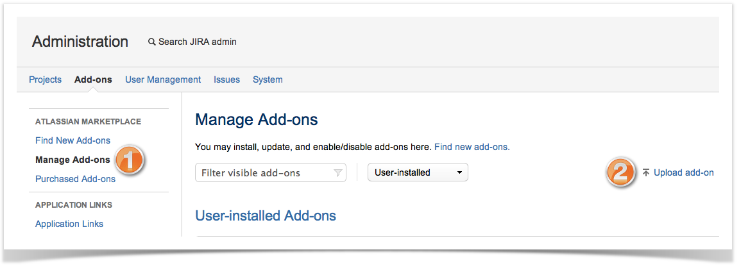
Task: Go to the Issues tab
Action: (226, 80)
